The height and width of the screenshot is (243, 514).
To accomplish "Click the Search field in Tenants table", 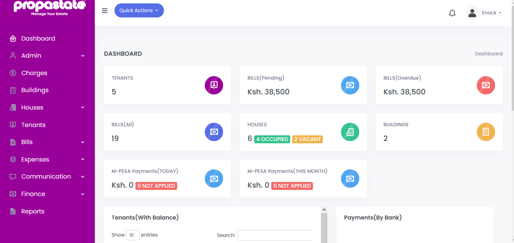I will pyautogui.click(x=275, y=235).
